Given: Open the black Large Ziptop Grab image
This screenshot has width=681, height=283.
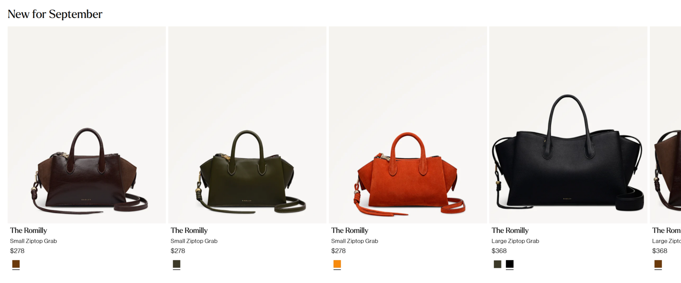Looking at the screenshot, I should pos(568,125).
